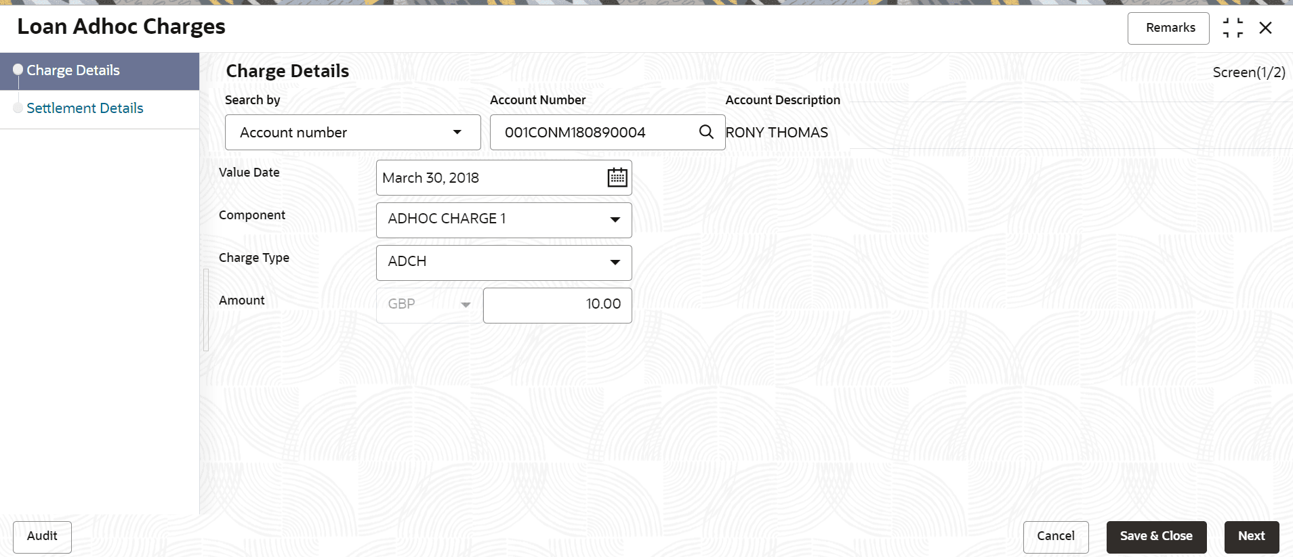Open the Audit details
The height and width of the screenshot is (557, 1293).
click(42, 536)
